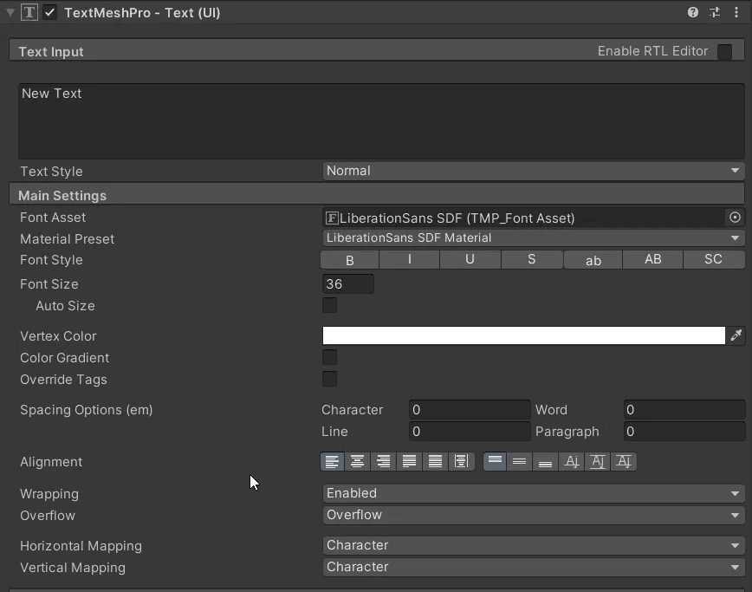This screenshot has width=752, height=592.
Task: Toggle Strikethrough font style
Action: 531,259
